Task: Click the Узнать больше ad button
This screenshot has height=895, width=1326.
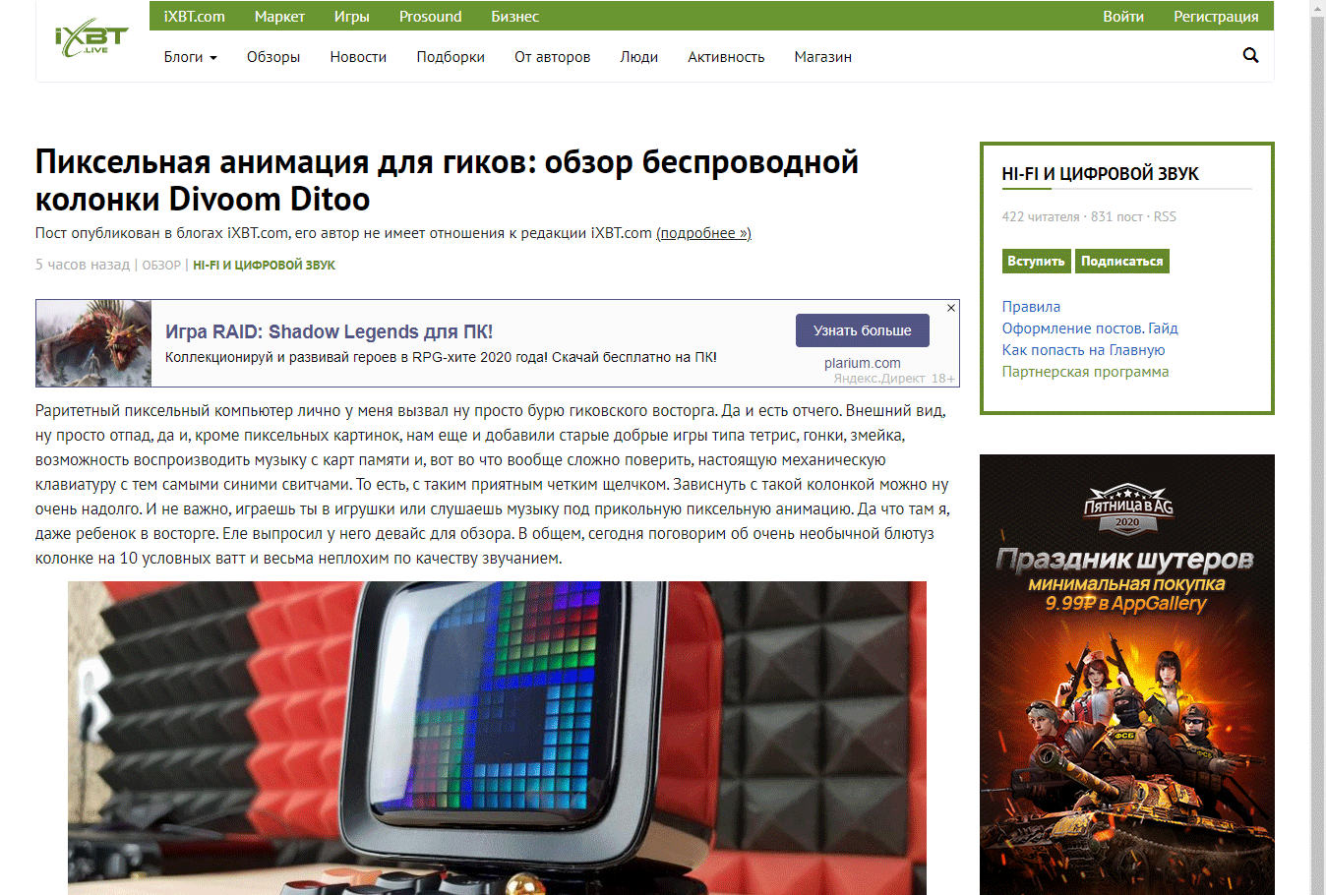Action: [862, 330]
